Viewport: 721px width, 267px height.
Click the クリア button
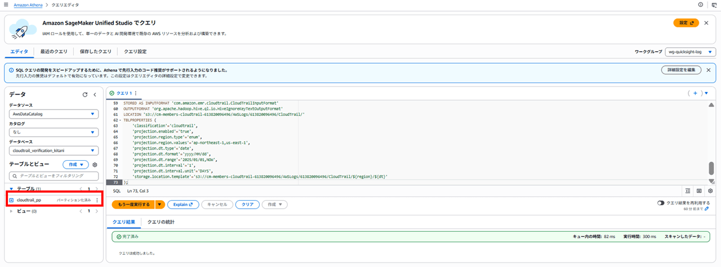247,205
